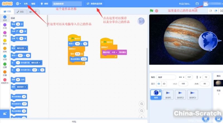Hide sprite using the hidden eye toggle

coord(164,84)
